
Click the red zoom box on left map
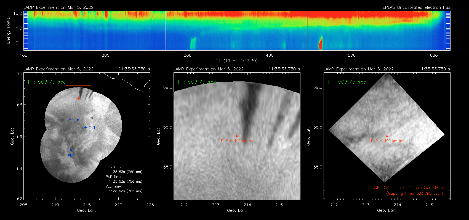pyautogui.click(x=78, y=98)
